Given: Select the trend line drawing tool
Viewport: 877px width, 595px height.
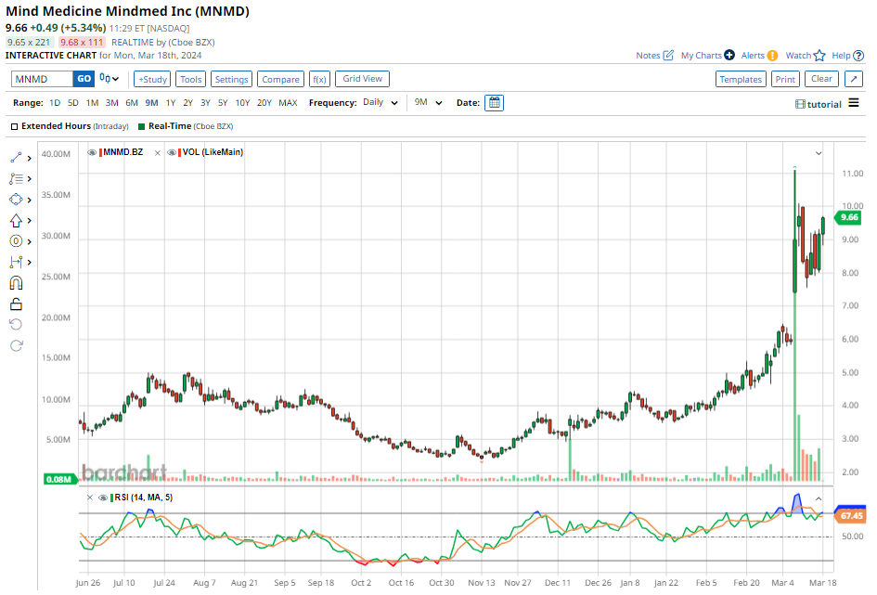Looking at the screenshot, I should (16, 158).
